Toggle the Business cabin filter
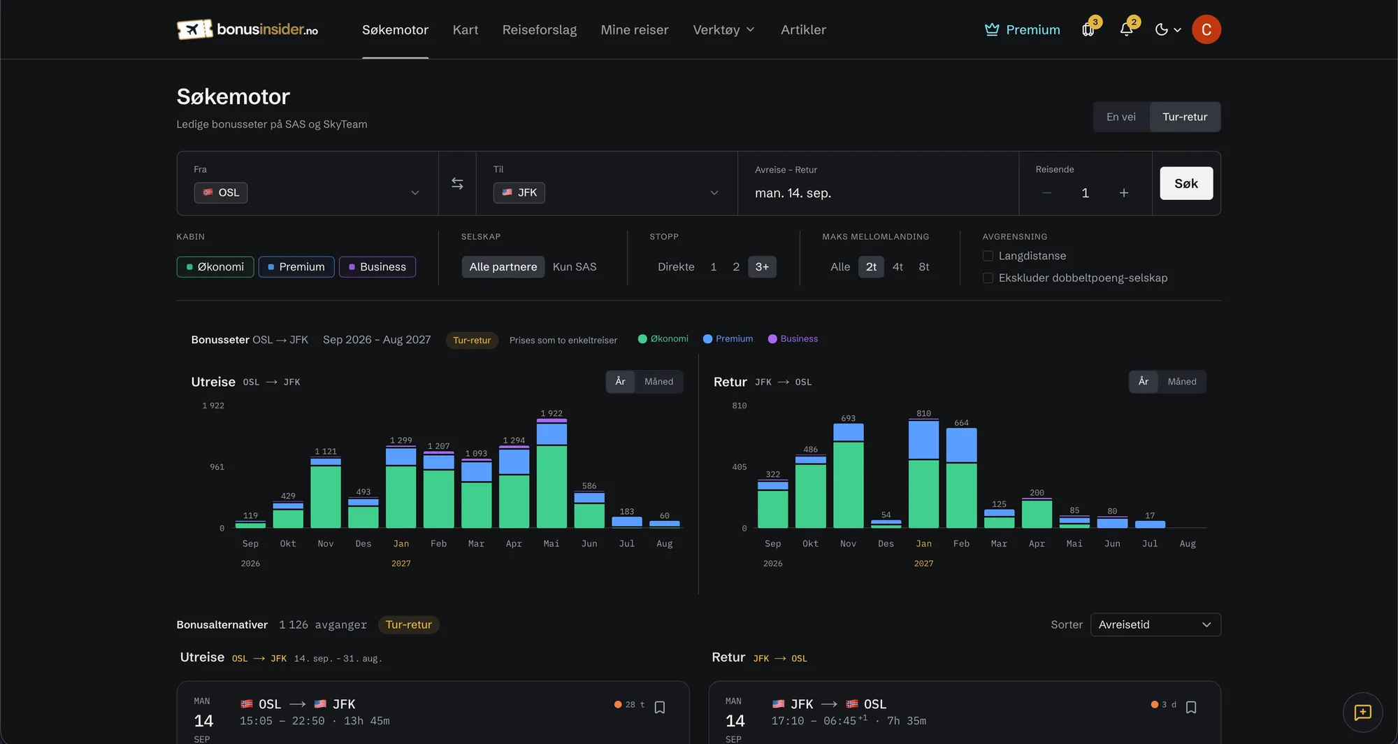Viewport: 1398px width, 744px height. 377,266
